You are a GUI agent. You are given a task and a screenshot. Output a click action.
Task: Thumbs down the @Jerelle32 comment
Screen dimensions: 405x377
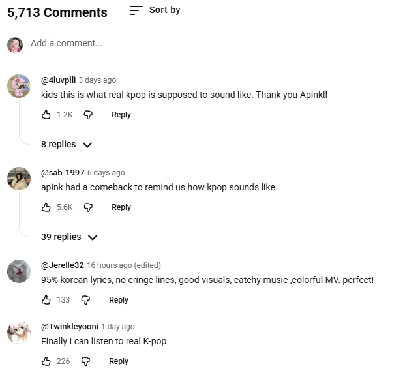coord(85,300)
